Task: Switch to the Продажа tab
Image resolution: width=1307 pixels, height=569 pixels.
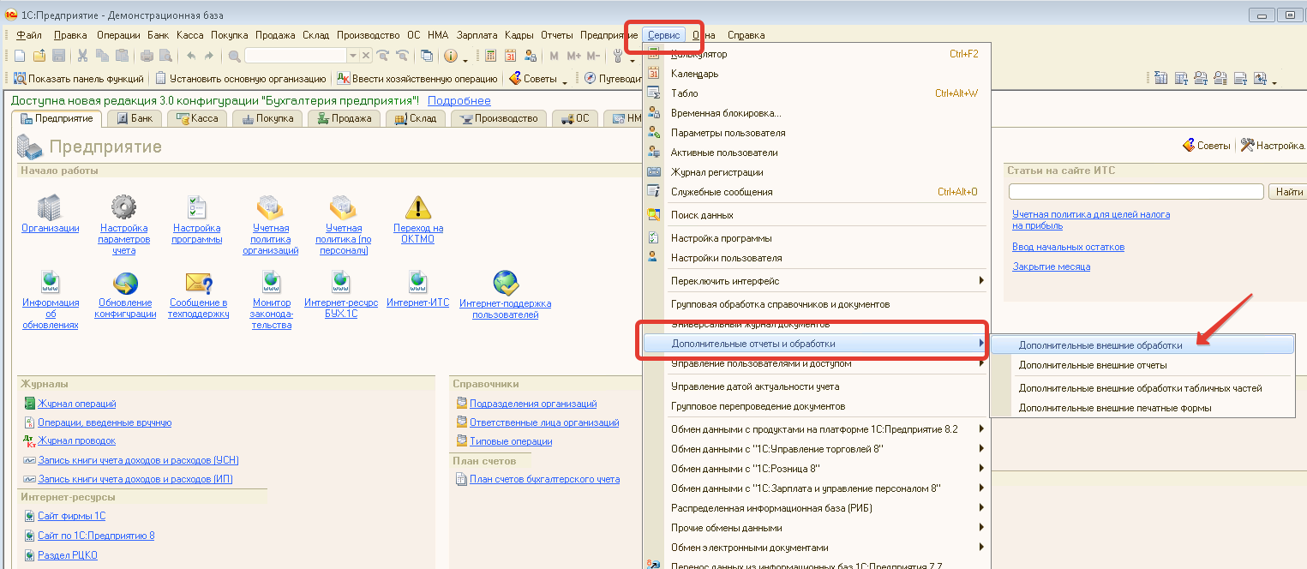Action: [344, 118]
